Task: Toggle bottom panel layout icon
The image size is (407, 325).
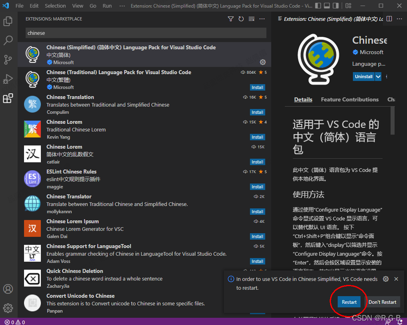Action: tap(327, 6)
